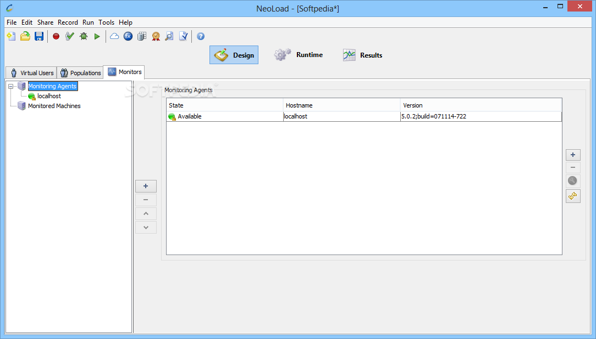Select localhost agent in the tree

[49, 96]
